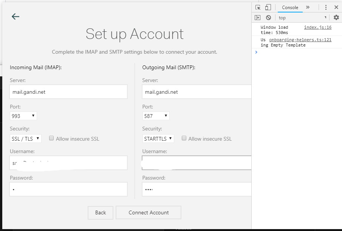Switch to the Console tab
Screen dimensions: 342x231
(290, 8)
